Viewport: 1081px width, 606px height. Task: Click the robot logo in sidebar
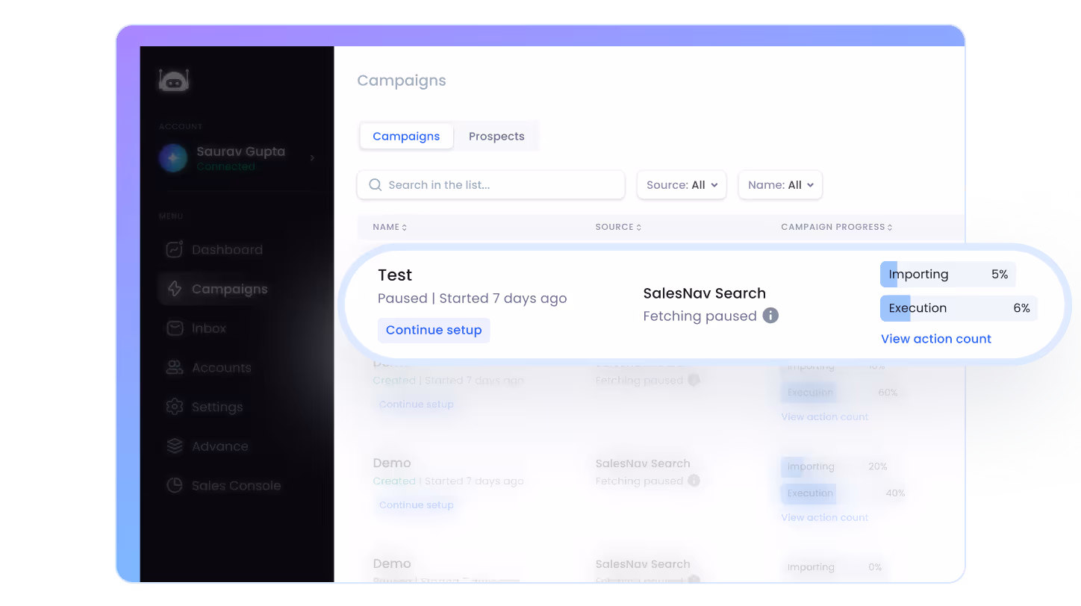174,80
